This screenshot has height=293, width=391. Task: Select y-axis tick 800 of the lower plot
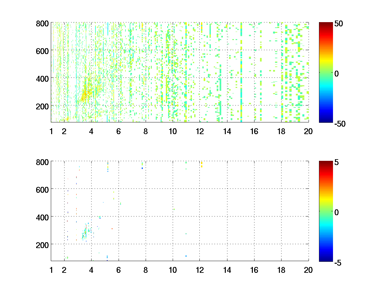pos(43,162)
